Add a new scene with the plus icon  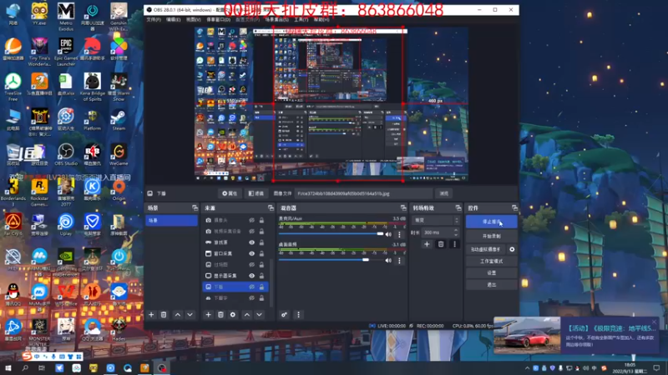151,315
